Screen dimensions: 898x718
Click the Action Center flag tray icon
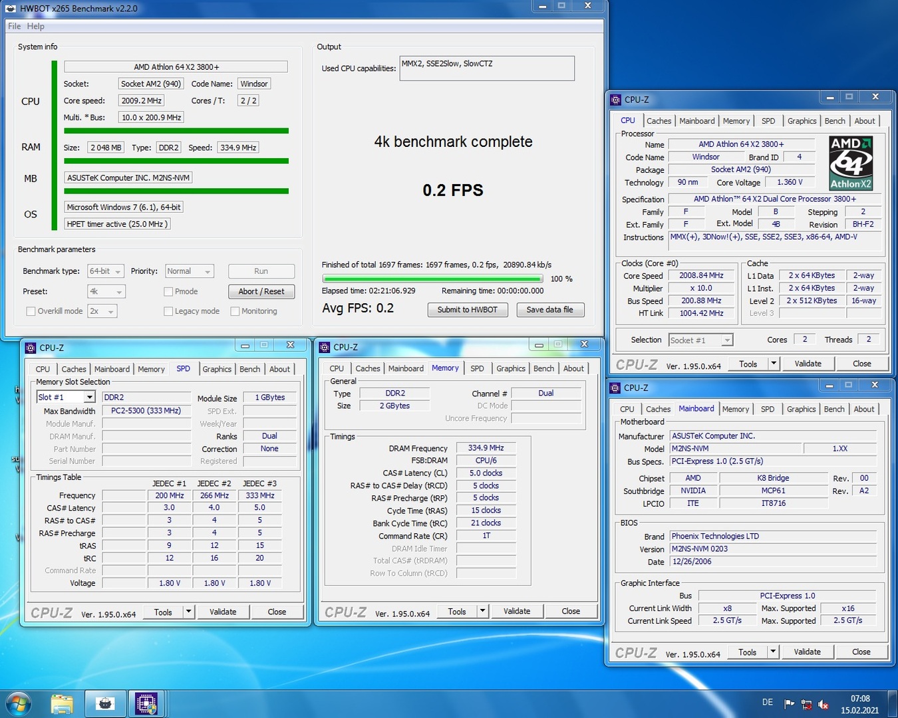tap(789, 704)
